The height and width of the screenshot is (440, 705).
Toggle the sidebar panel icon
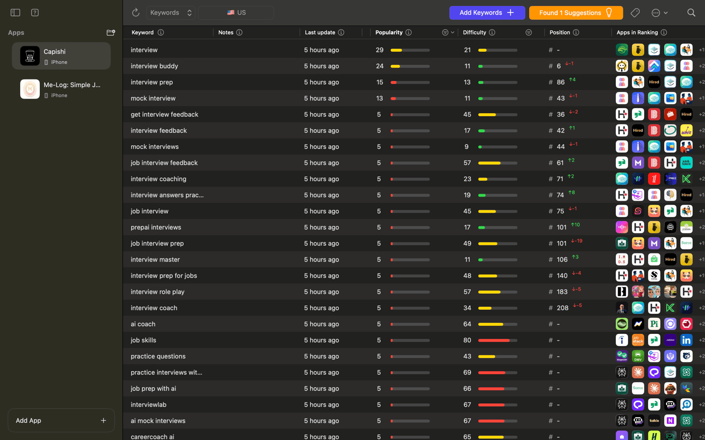(x=15, y=13)
